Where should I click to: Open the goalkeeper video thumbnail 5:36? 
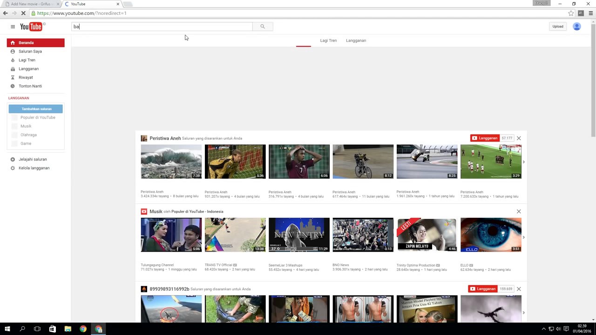pyautogui.click(x=235, y=161)
